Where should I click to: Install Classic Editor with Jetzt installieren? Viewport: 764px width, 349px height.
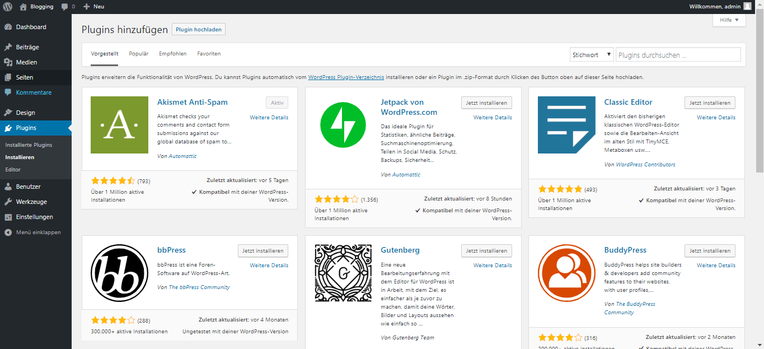tap(710, 103)
